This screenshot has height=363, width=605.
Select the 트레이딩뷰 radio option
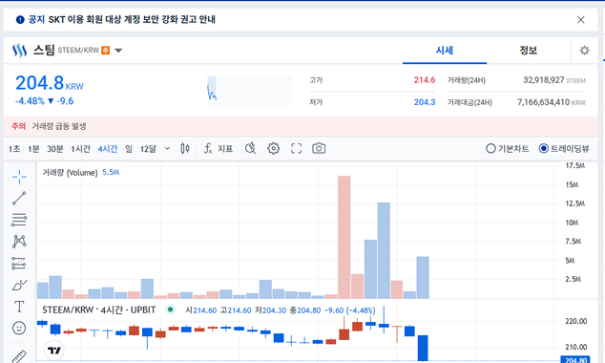point(564,149)
